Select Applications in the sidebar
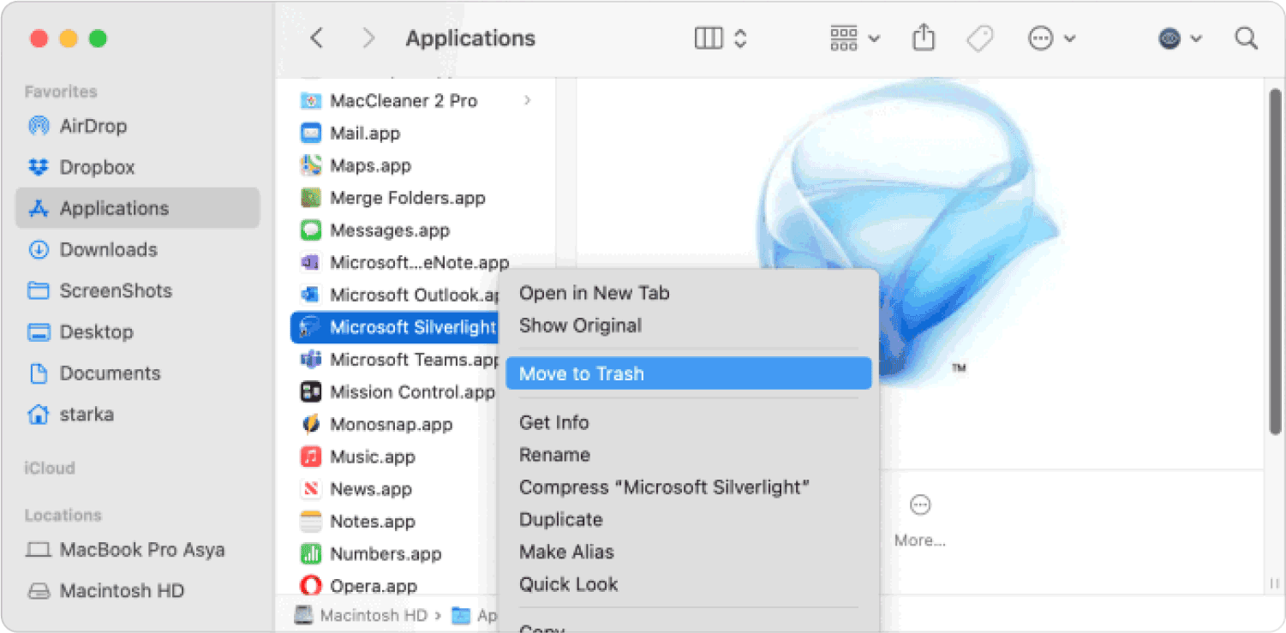 tap(137, 208)
